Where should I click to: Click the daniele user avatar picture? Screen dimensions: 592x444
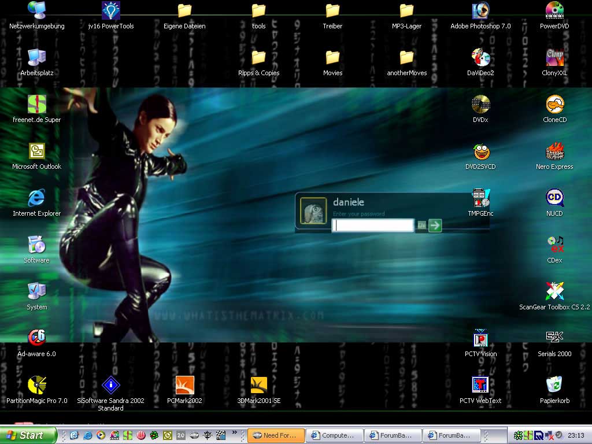coord(313,210)
